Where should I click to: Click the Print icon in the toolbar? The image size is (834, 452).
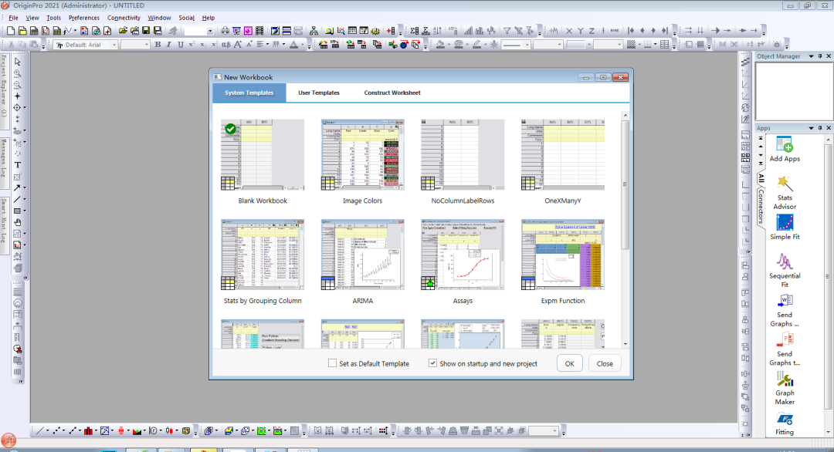coord(225,31)
